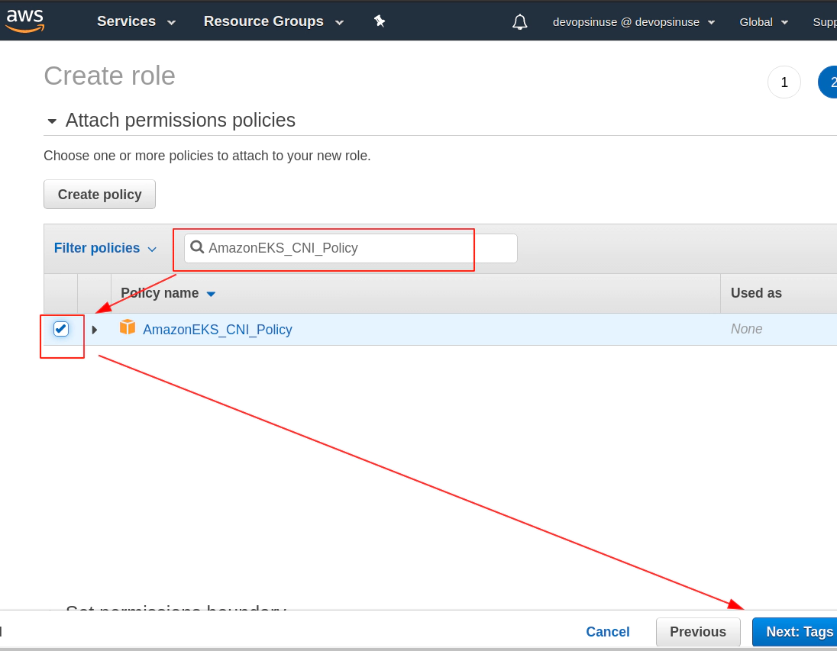Collapse the Attach permissions policies section

52,121
